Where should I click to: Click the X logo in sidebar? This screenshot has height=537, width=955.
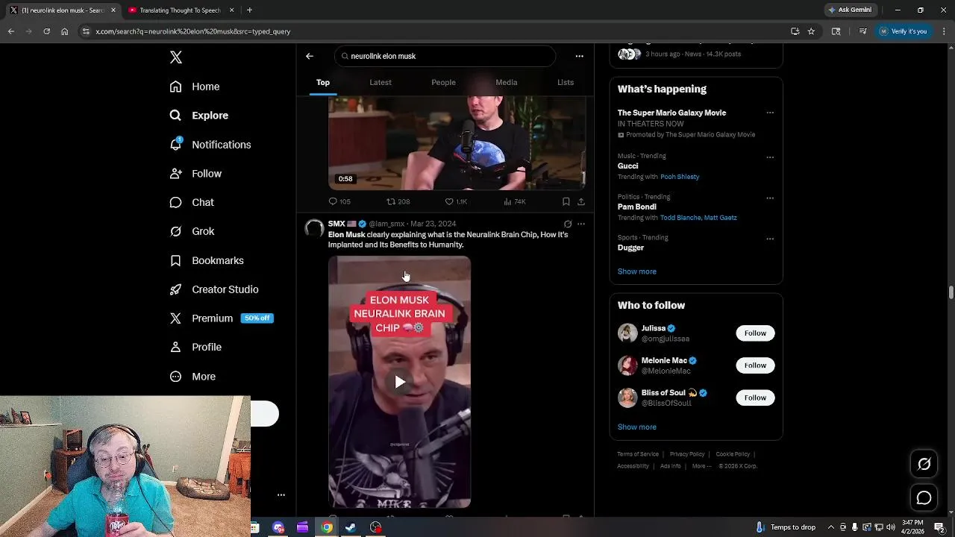pyautogui.click(x=176, y=57)
